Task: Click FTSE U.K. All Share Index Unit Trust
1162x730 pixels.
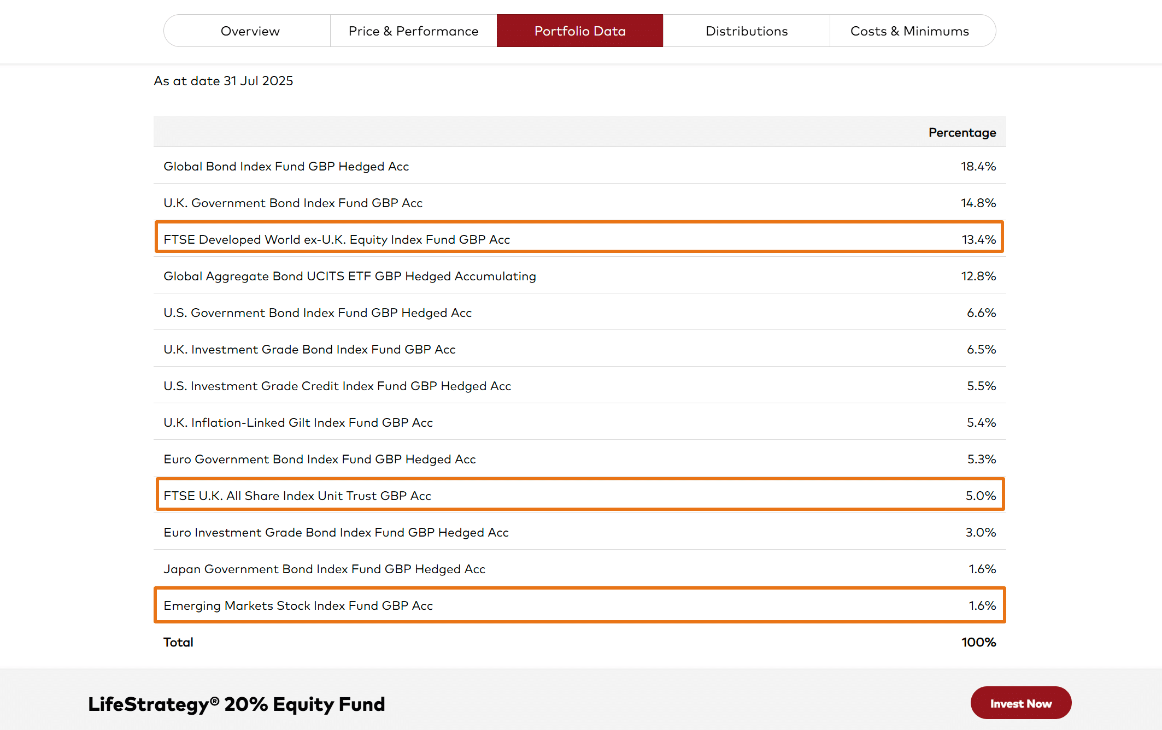Action: [297, 496]
